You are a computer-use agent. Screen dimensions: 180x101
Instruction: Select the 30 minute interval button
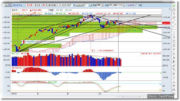[x=68, y=5]
